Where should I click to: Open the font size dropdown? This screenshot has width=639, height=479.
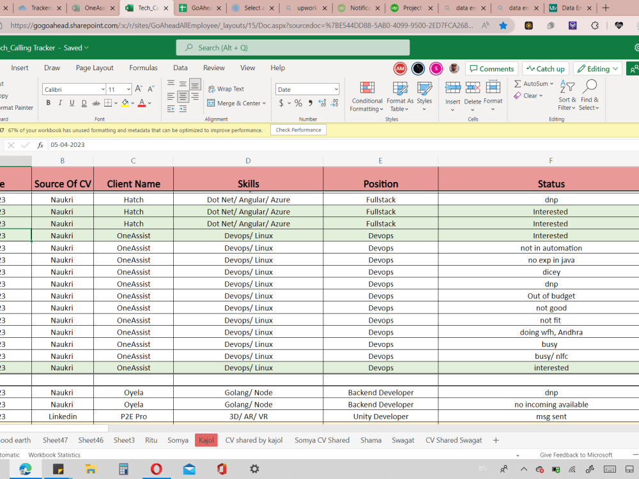[x=128, y=89]
